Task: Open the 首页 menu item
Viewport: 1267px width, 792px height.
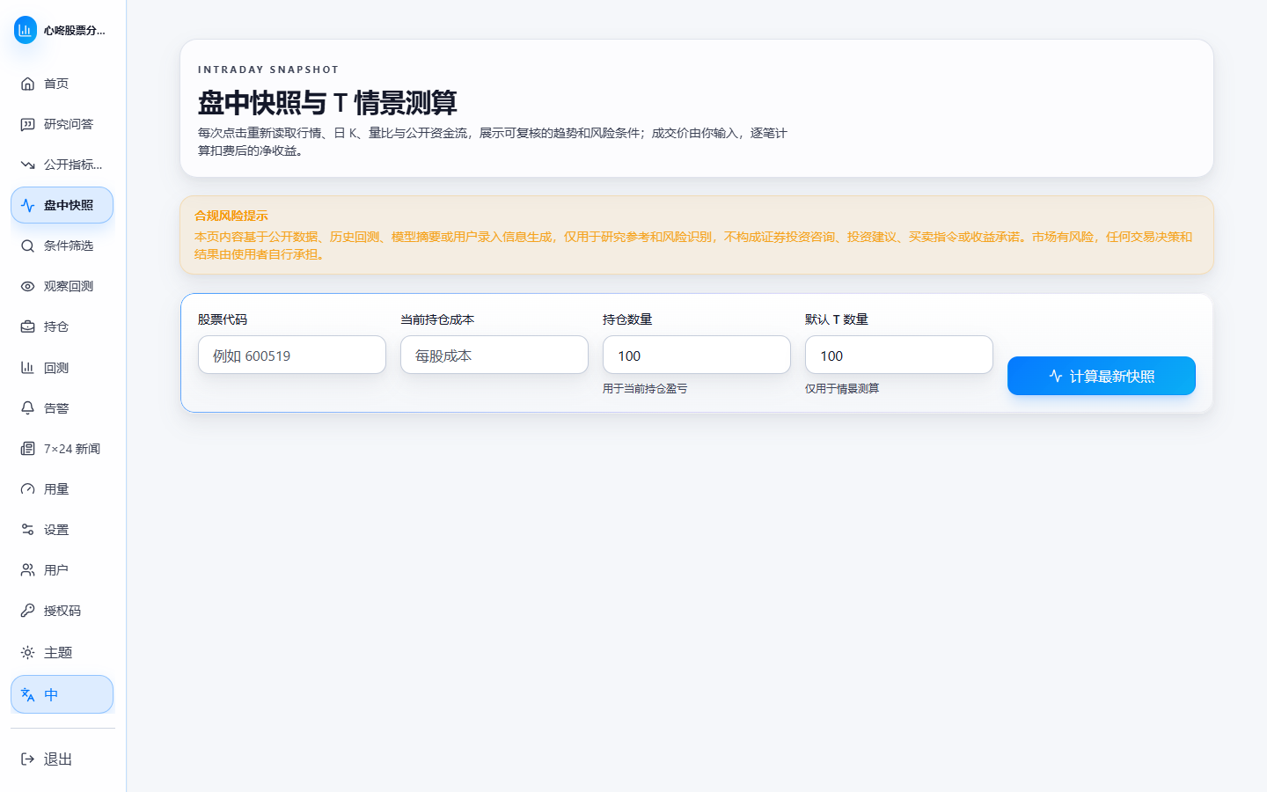Action: pos(62,84)
